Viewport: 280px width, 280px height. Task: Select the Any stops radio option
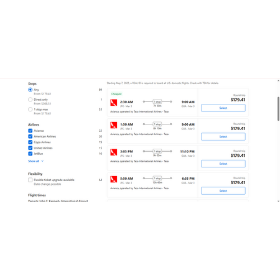[x=30, y=90]
